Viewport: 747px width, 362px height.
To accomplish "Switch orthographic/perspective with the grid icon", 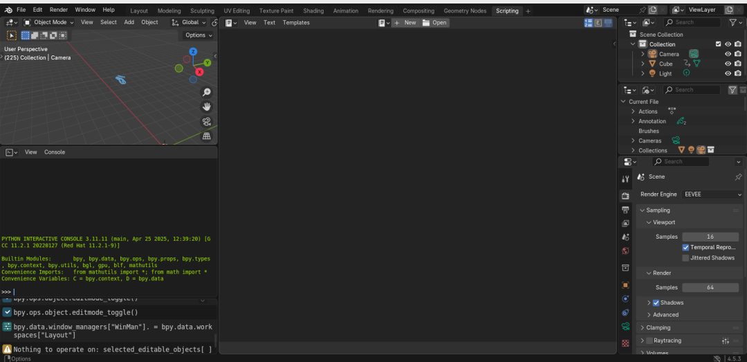I will [x=207, y=136].
